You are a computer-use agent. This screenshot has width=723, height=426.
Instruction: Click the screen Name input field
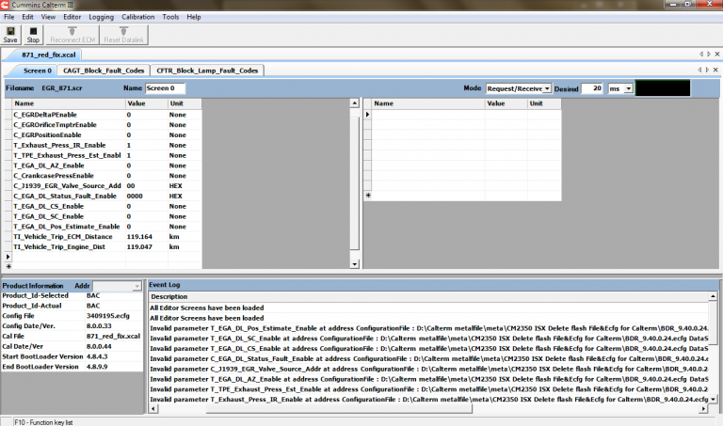click(165, 88)
